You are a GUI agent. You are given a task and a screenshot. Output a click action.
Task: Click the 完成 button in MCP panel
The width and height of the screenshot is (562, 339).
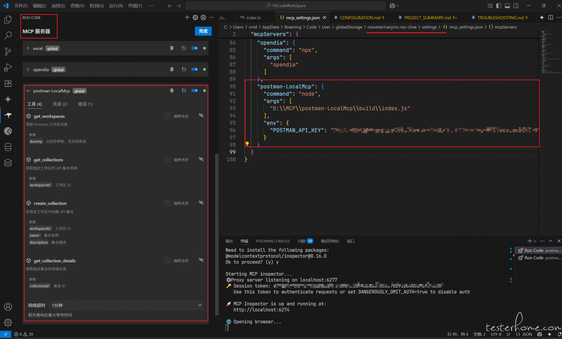coord(203,31)
